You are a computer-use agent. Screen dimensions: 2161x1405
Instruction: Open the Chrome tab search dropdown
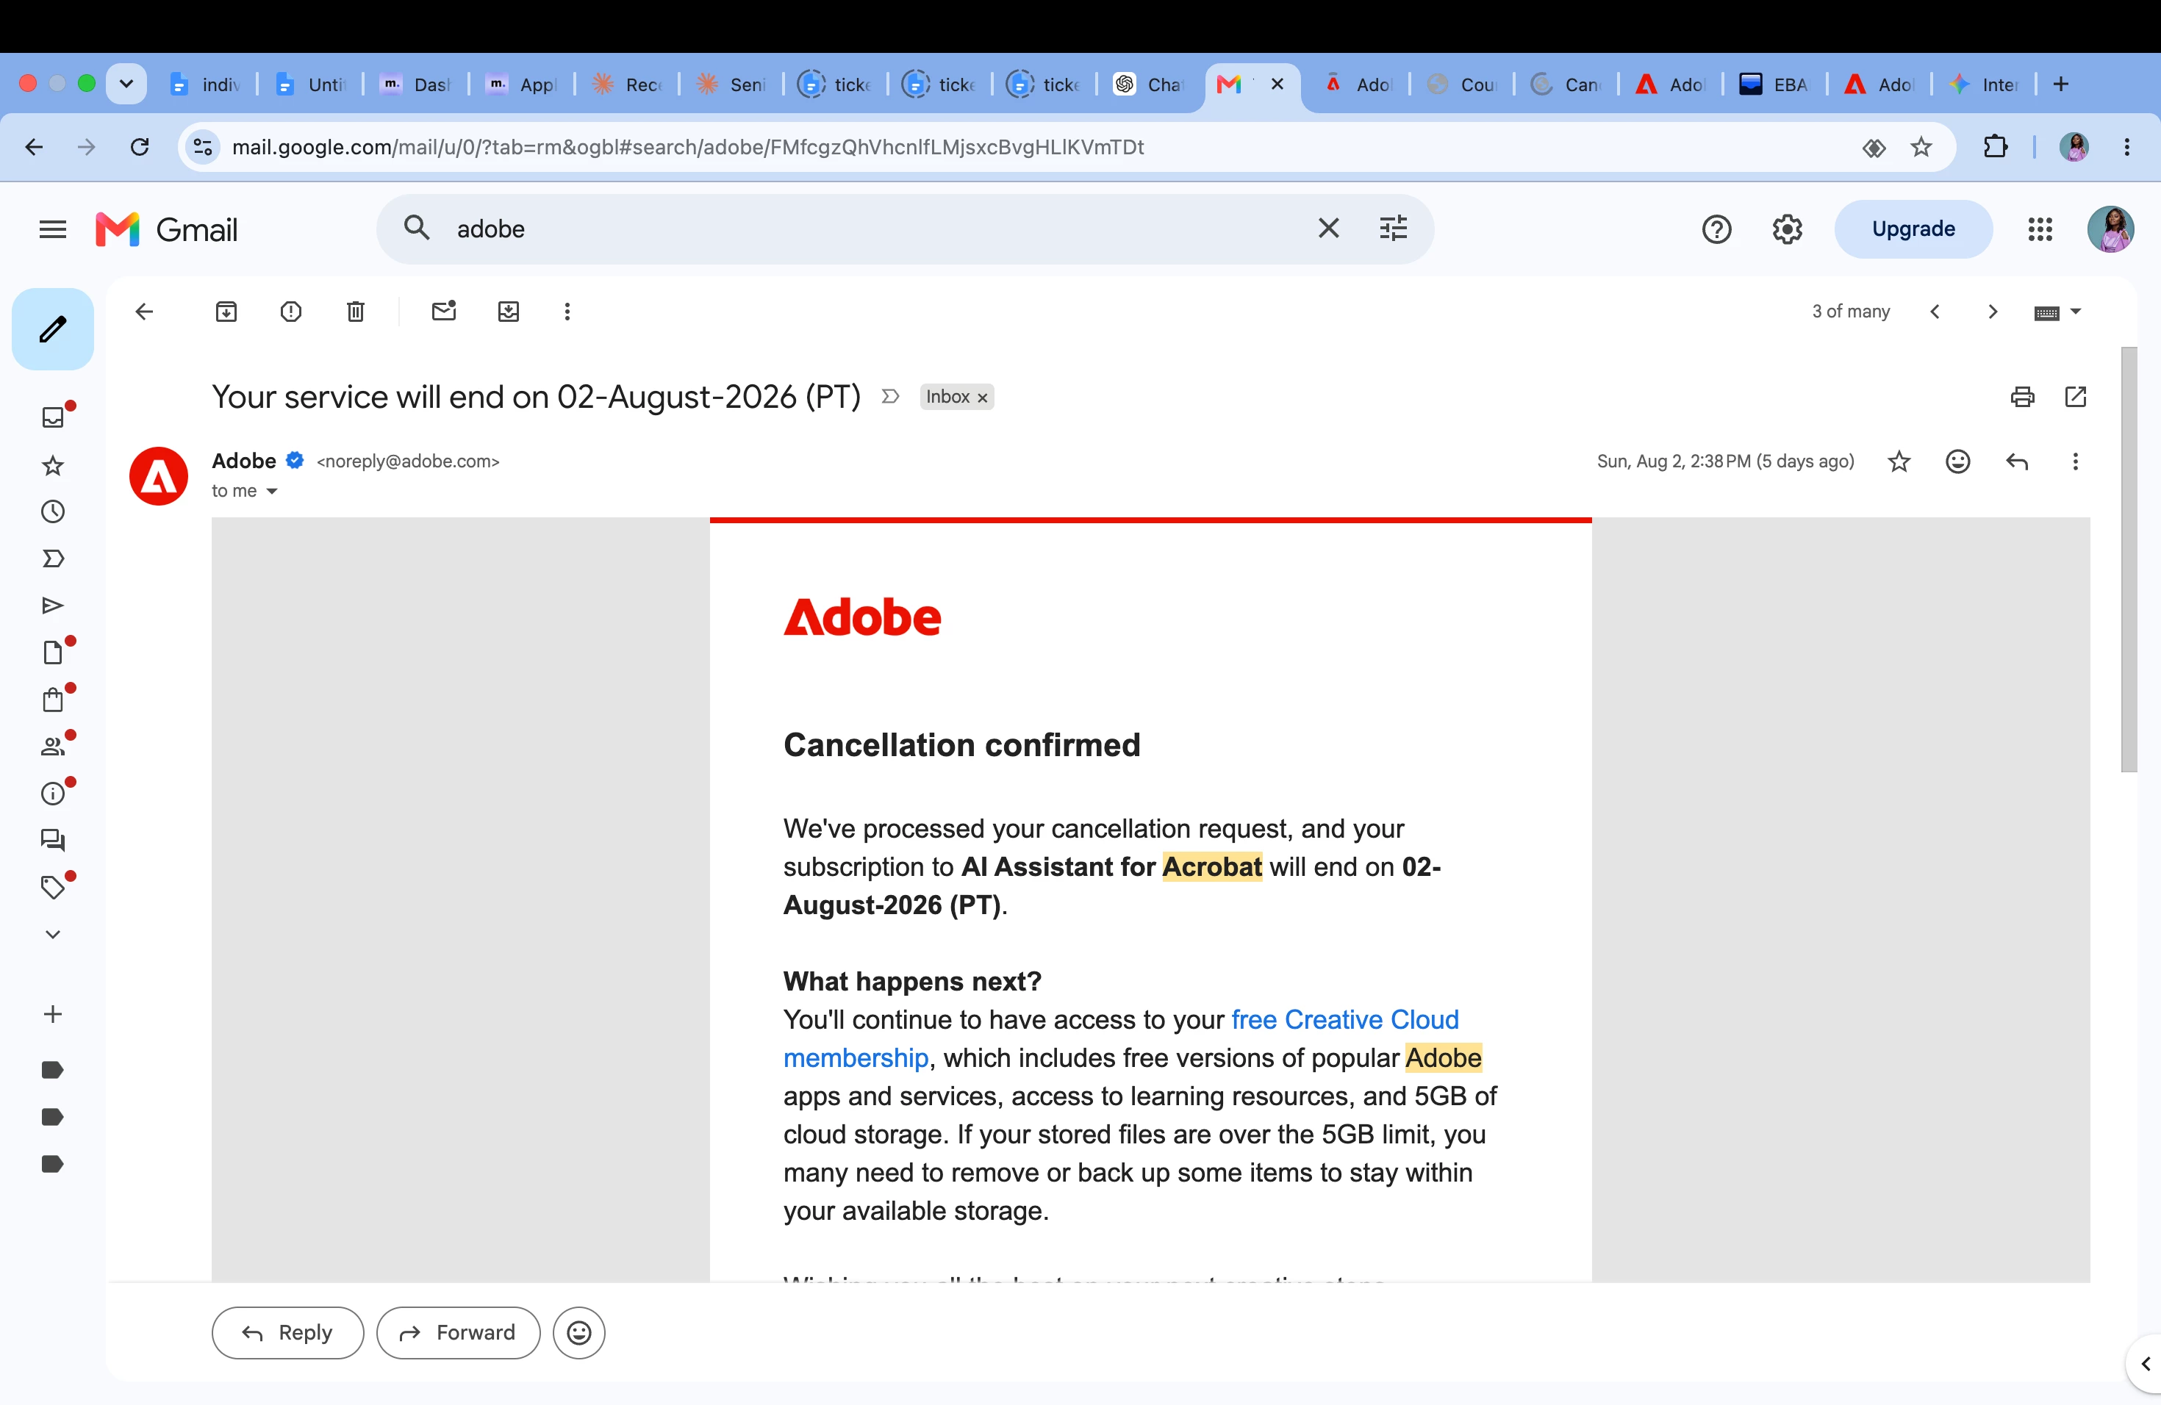[x=126, y=85]
